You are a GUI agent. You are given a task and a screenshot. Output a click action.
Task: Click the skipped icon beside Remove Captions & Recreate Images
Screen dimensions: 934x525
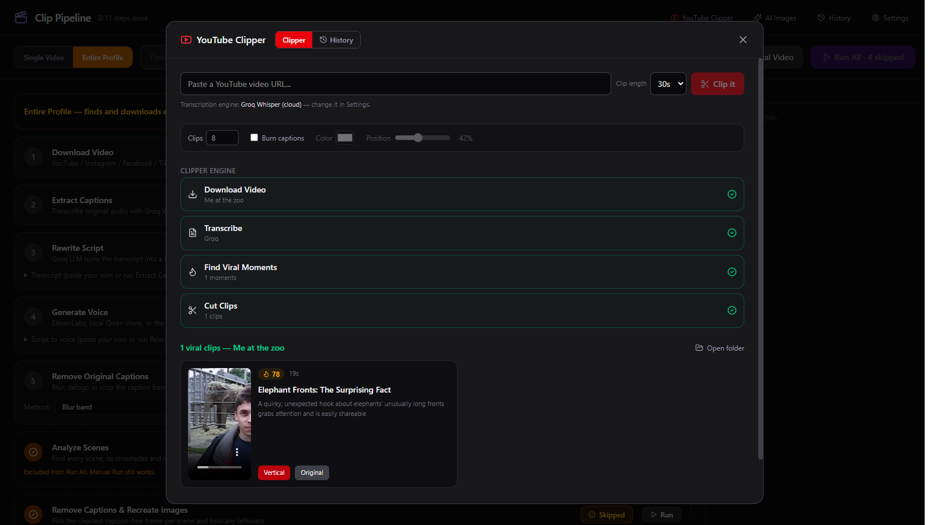[33, 514]
